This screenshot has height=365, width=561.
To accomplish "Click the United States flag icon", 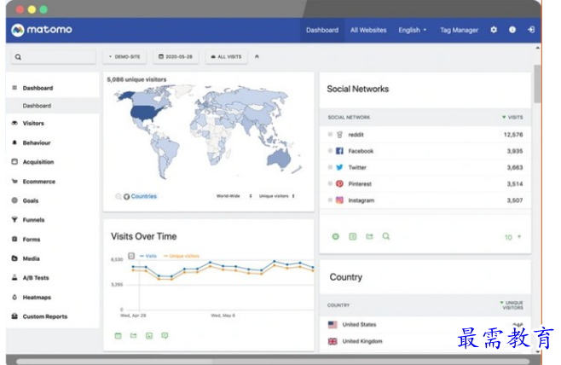I will [x=333, y=325].
